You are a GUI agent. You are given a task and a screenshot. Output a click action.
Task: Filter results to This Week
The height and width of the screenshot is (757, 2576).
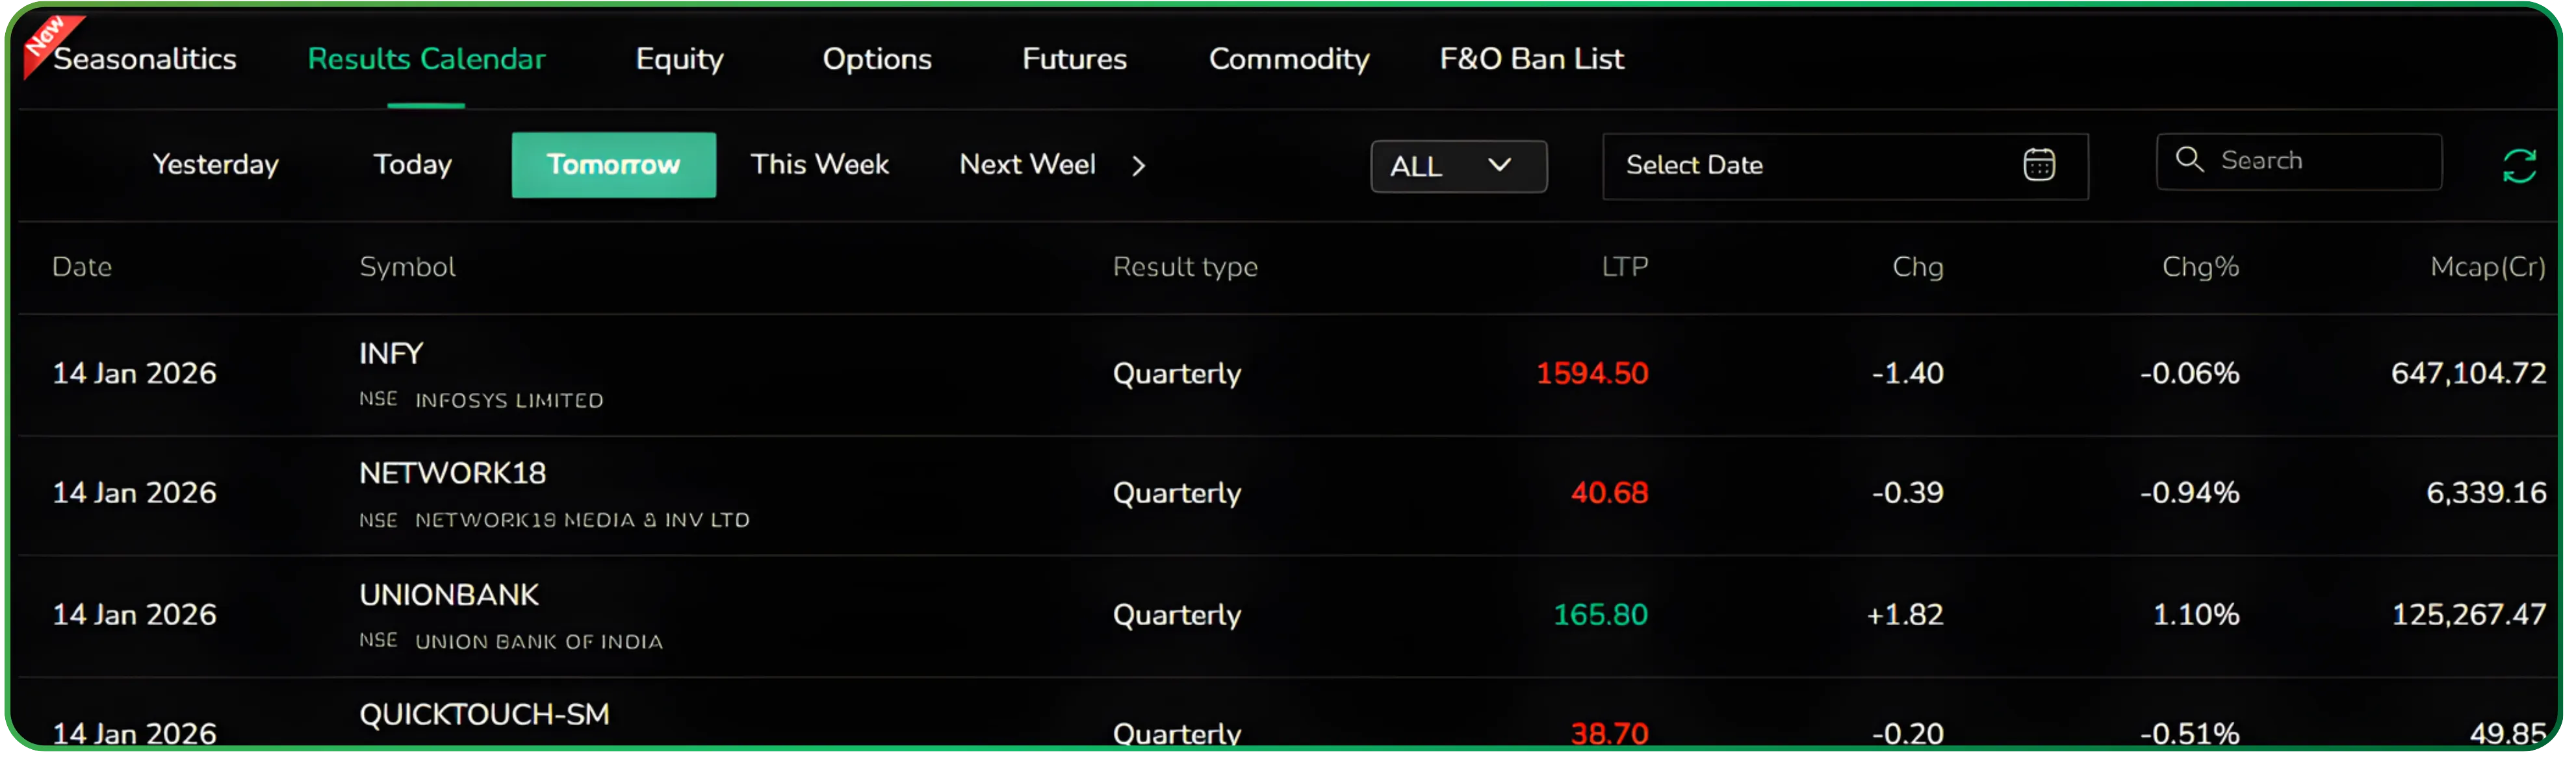pos(819,165)
